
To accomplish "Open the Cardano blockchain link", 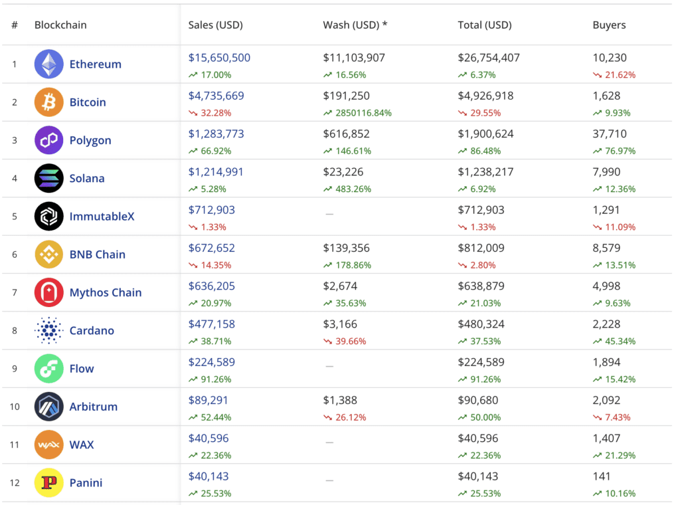I will click(92, 331).
